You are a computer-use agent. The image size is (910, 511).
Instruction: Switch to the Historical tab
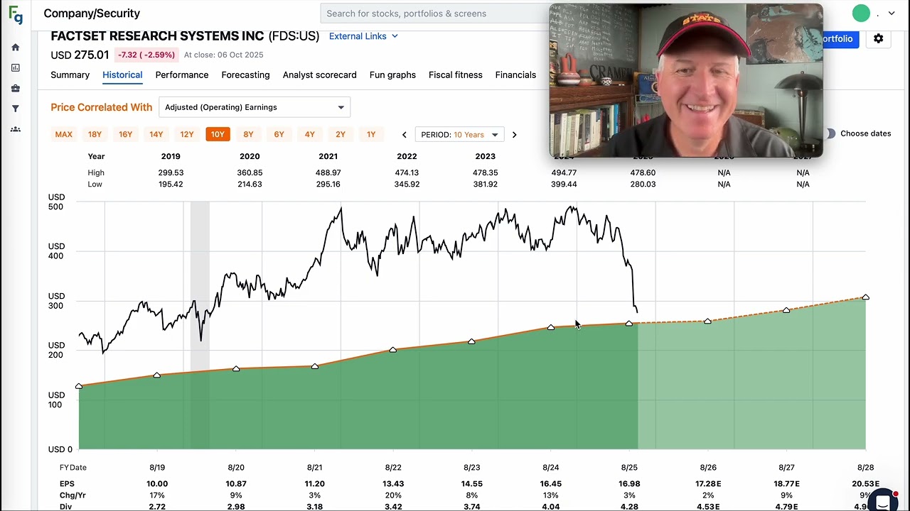(122, 75)
